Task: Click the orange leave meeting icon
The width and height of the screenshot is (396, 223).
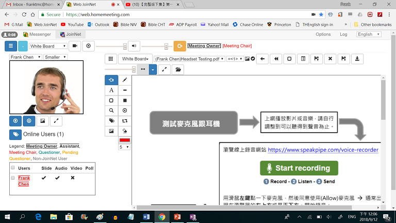Action: (180, 46)
